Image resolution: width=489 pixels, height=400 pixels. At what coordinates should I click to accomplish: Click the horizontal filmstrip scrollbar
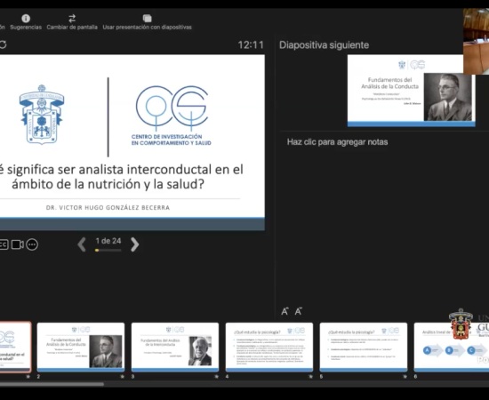coord(52,384)
